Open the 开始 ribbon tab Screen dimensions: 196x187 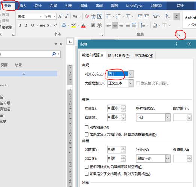(x=8, y=6)
